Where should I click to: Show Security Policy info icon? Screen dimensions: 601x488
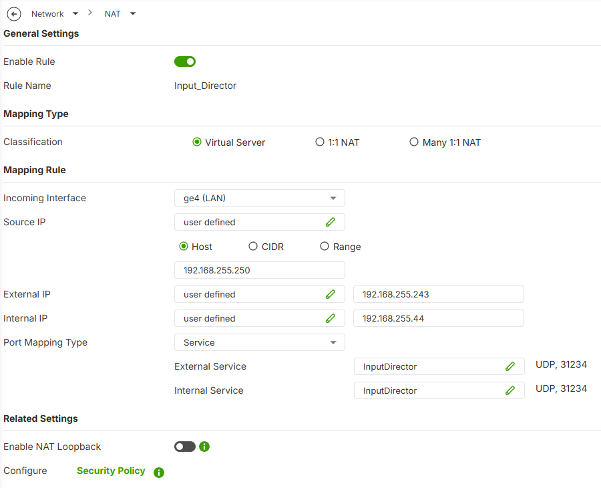tap(159, 472)
